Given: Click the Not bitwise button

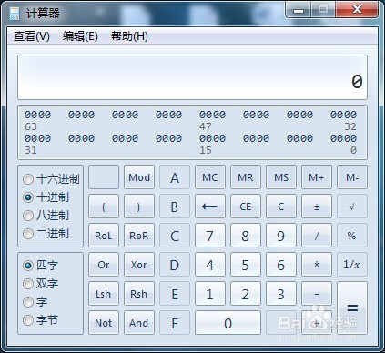Looking at the screenshot, I should (x=104, y=323).
